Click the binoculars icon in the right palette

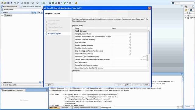(191, 10)
